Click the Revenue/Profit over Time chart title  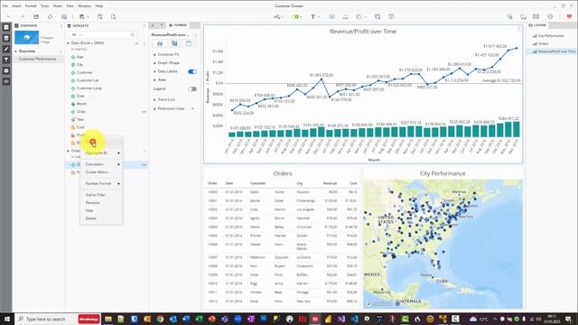click(363, 32)
